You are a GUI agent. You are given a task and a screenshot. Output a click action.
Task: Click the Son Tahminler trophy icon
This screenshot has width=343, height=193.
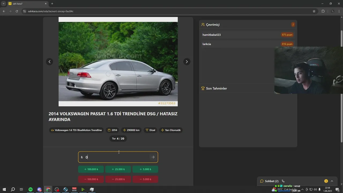[x=203, y=88]
